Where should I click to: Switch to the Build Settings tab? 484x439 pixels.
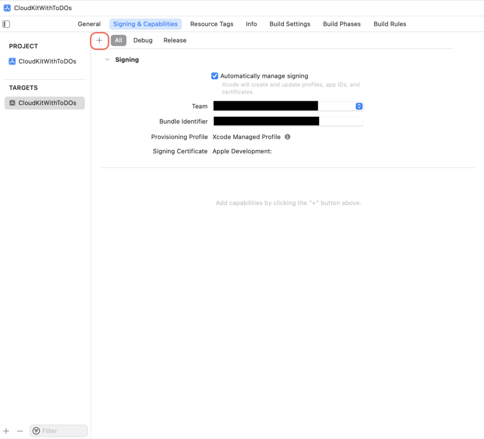point(289,24)
